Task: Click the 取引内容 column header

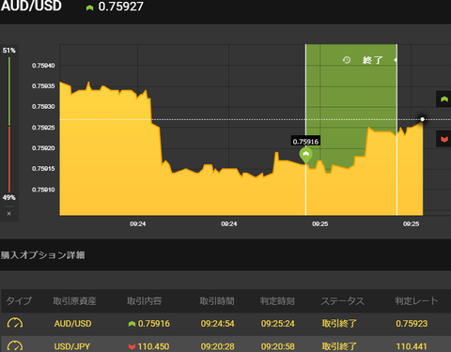Action: (144, 300)
